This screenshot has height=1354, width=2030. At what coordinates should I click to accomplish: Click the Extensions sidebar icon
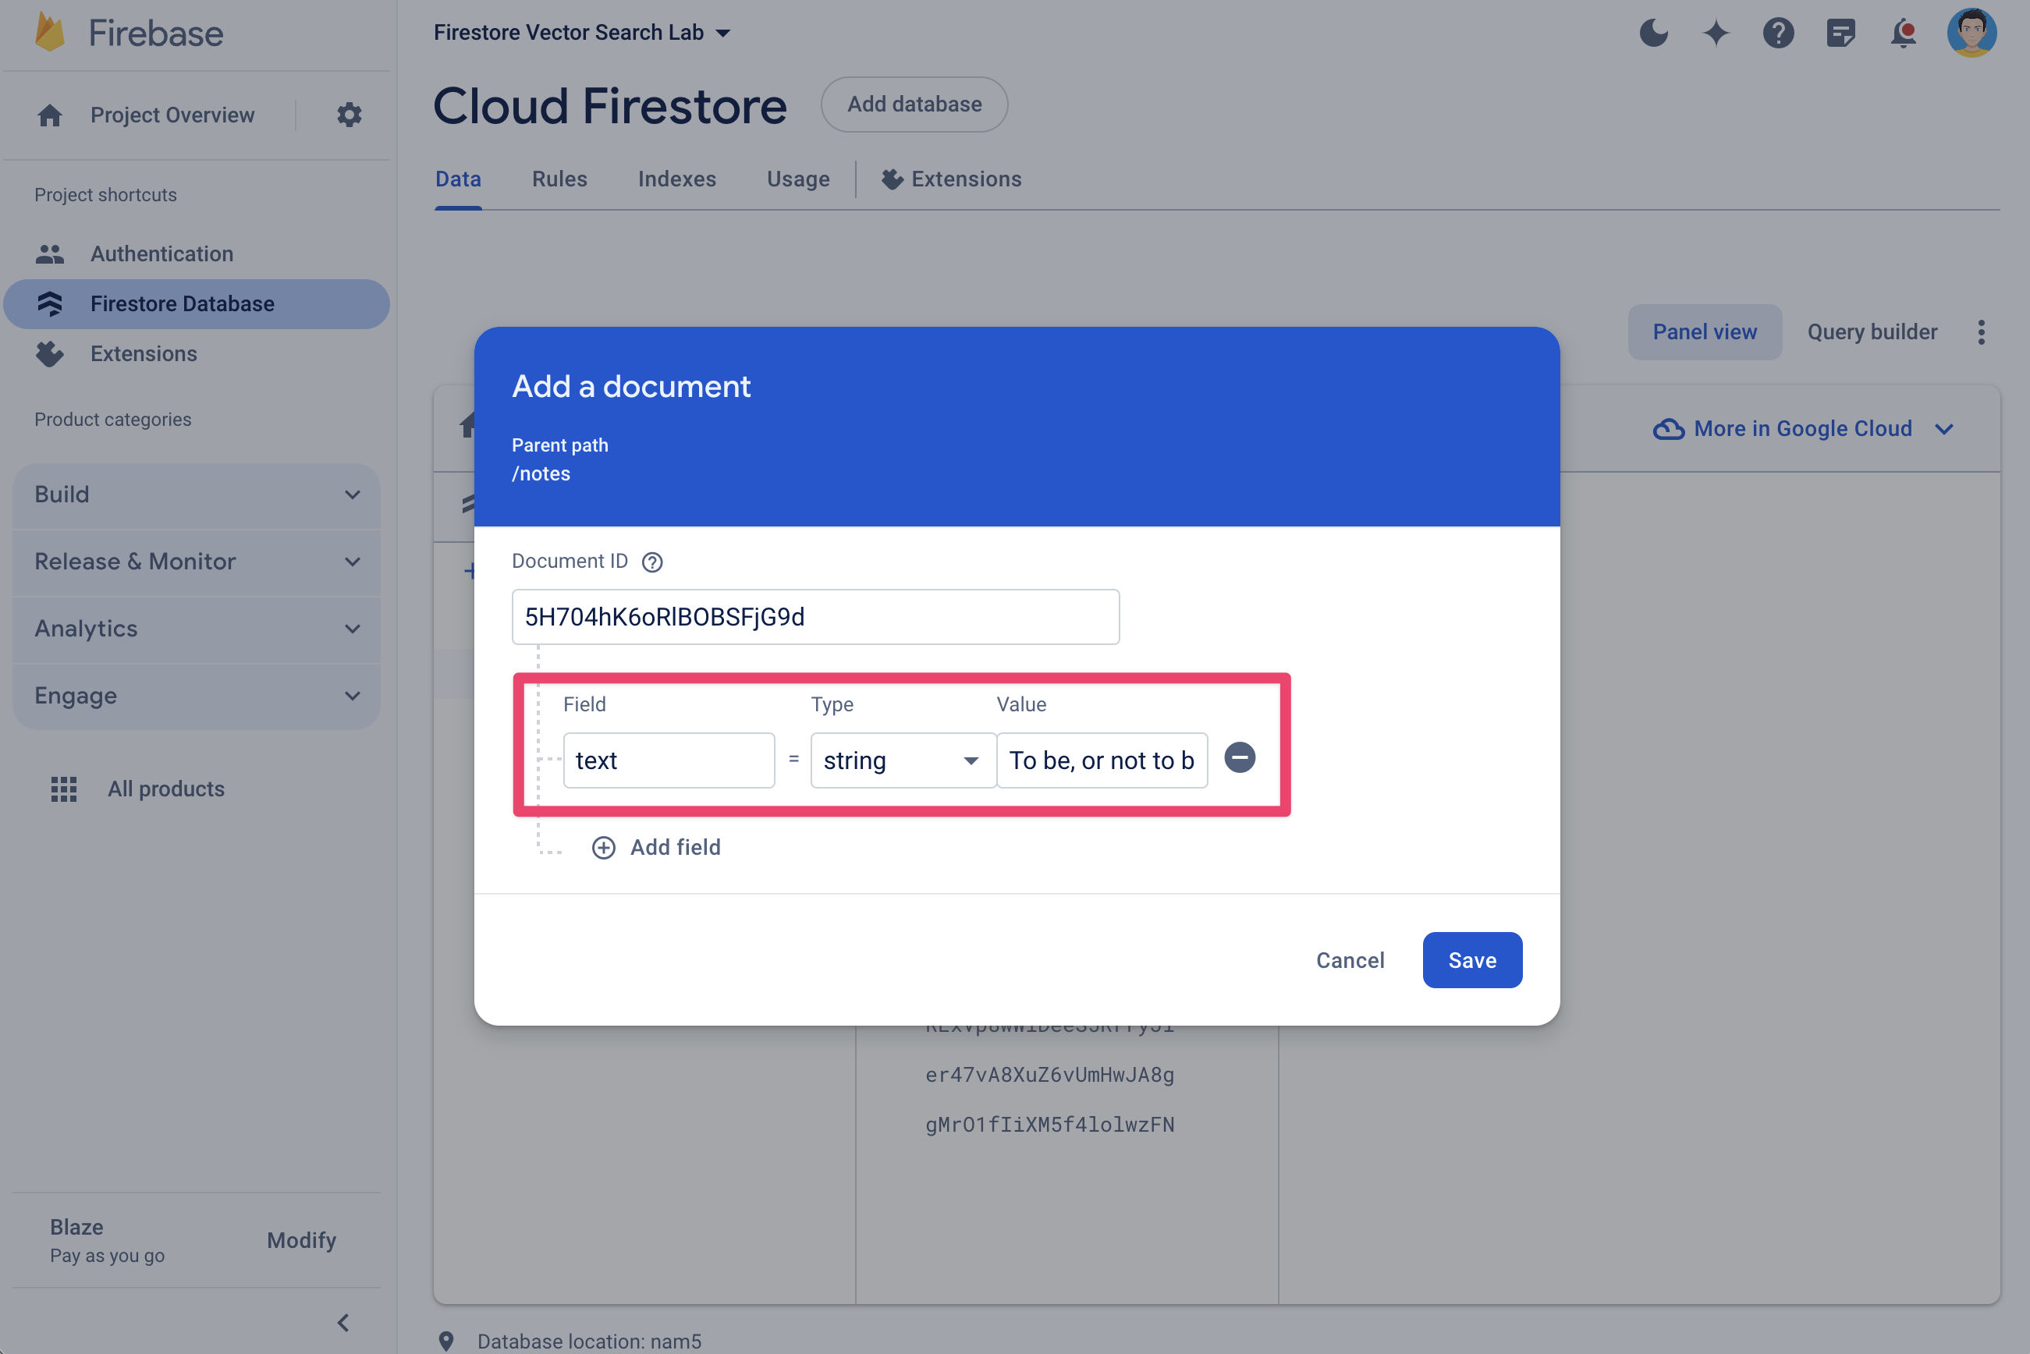coord(50,352)
